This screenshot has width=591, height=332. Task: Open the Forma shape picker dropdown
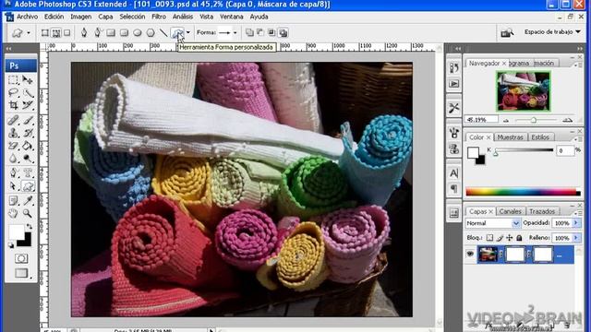tap(235, 33)
